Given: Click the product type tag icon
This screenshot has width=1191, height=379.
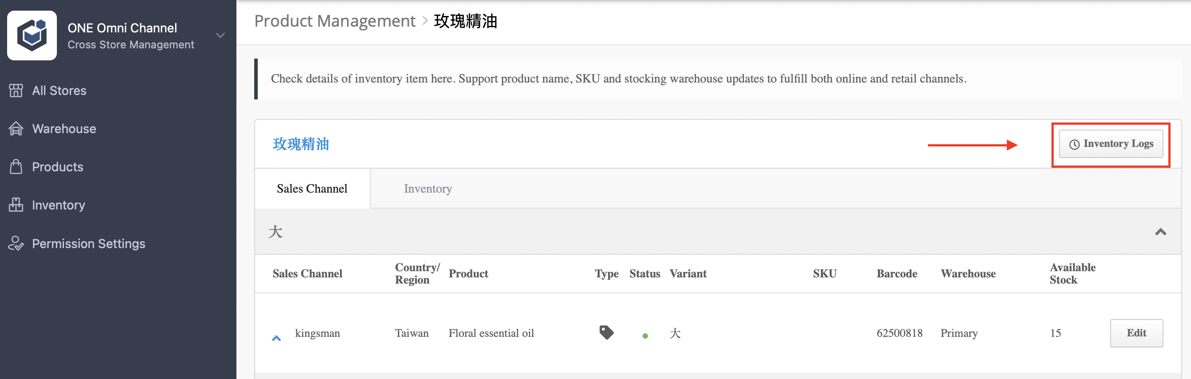Looking at the screenshot, I should pyautogui.click(x=606, y=332).
